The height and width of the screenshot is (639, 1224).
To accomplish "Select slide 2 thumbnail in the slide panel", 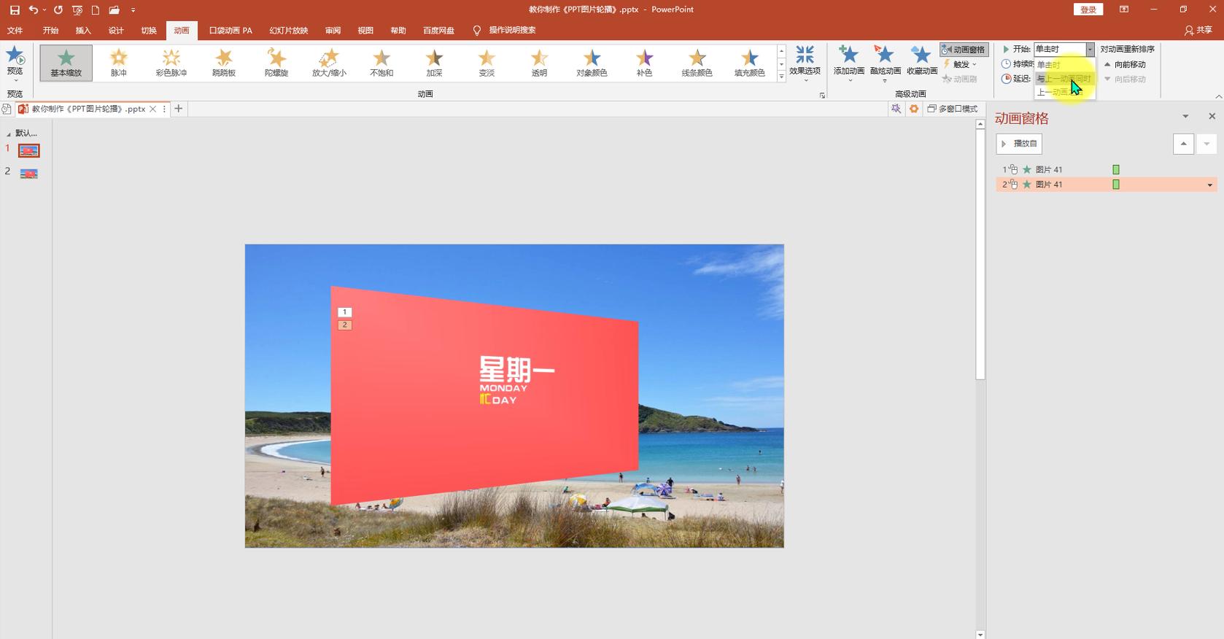I will click(x=29, y=174).
